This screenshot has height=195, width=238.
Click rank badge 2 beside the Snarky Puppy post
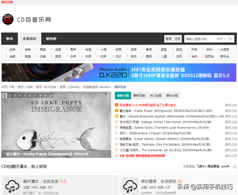(117, 110)
